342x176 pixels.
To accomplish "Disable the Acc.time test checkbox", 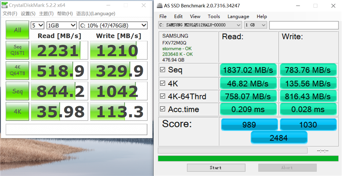I will (162, 110).
